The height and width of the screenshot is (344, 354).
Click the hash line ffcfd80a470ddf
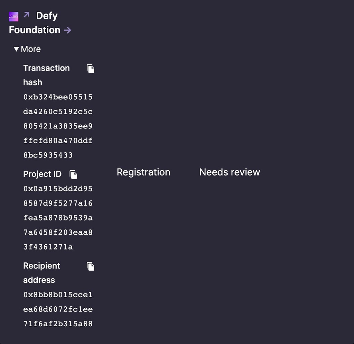coord(58,141)
